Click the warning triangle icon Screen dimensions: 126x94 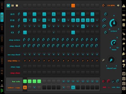point(124,6)
